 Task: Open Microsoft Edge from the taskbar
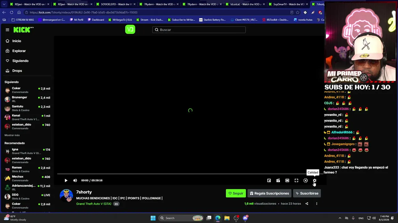218,218
